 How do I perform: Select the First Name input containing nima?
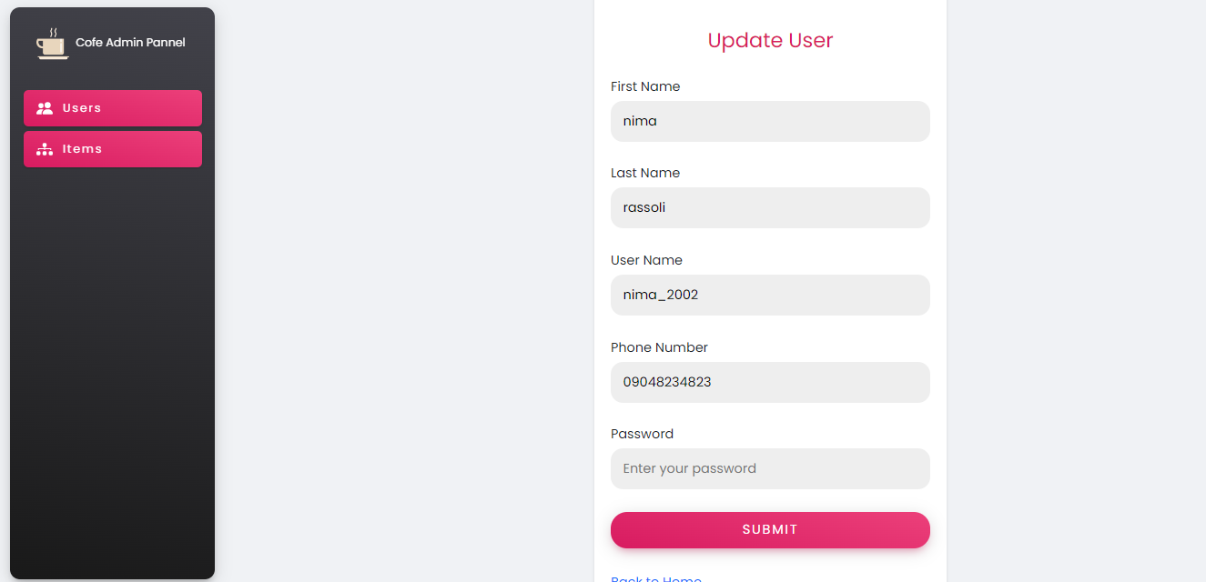click(770, 121)
